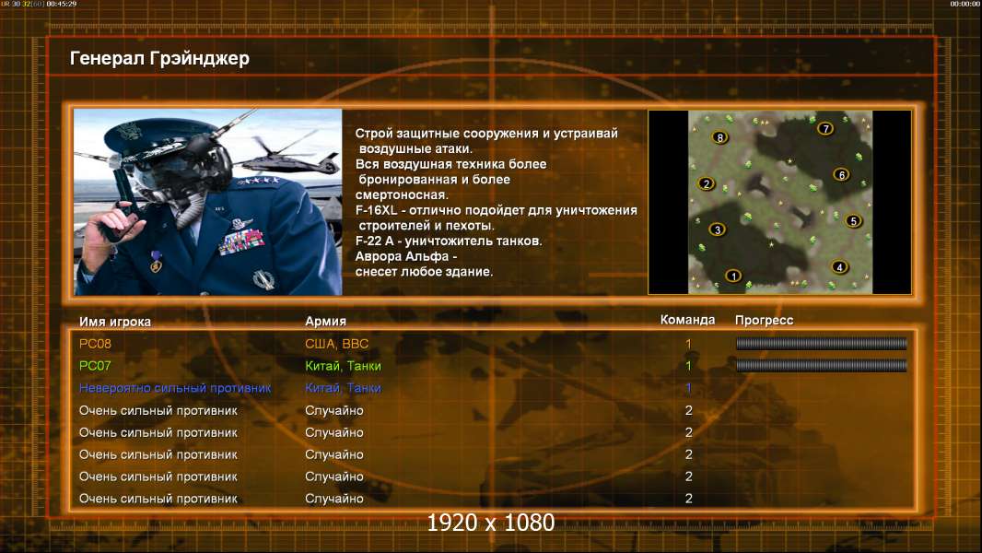
Task: Click the PC08 loading progress bar
Action: coord(821,343)
